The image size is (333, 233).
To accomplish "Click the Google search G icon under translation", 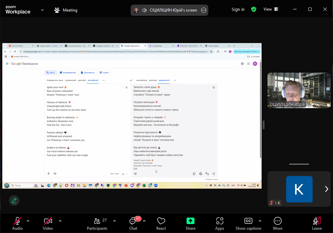I will click(x=201, y=174).
